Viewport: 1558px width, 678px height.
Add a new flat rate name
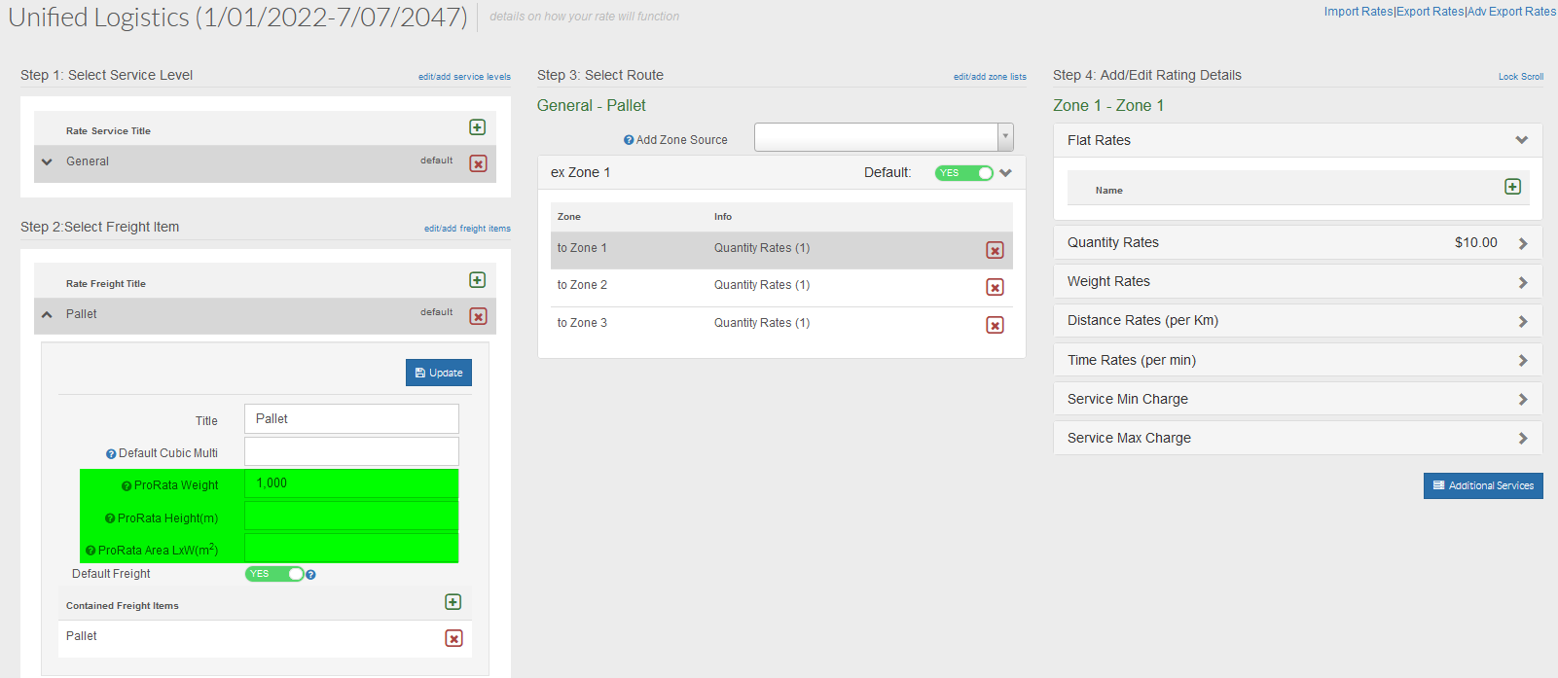coord(1512,187)
